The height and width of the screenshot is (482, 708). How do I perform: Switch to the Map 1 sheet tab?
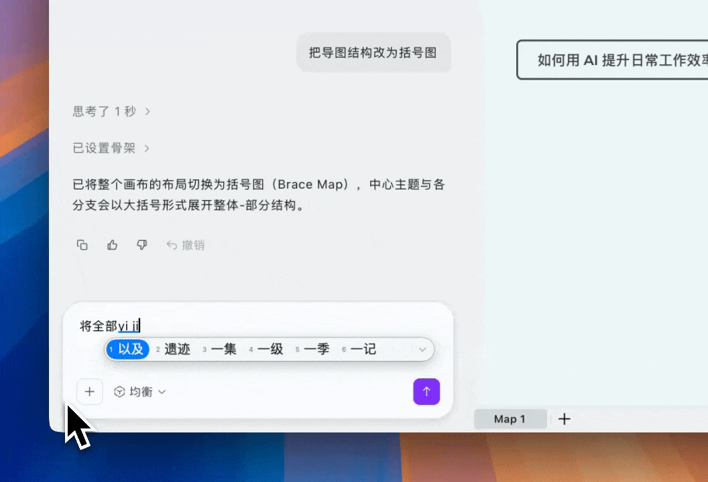510,419
